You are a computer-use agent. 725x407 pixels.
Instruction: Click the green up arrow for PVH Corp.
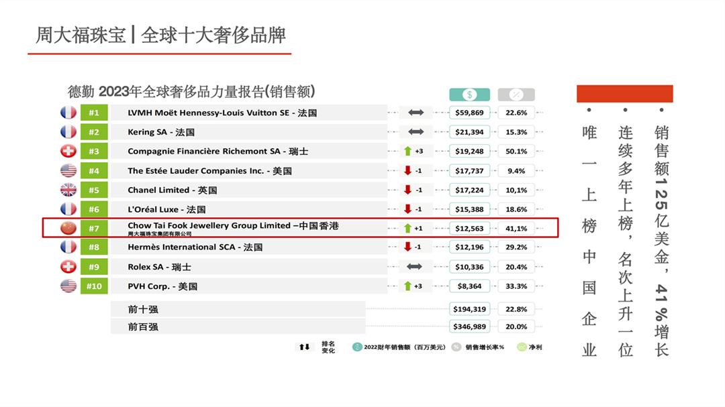pyautogui.click(x=407, y=286)
